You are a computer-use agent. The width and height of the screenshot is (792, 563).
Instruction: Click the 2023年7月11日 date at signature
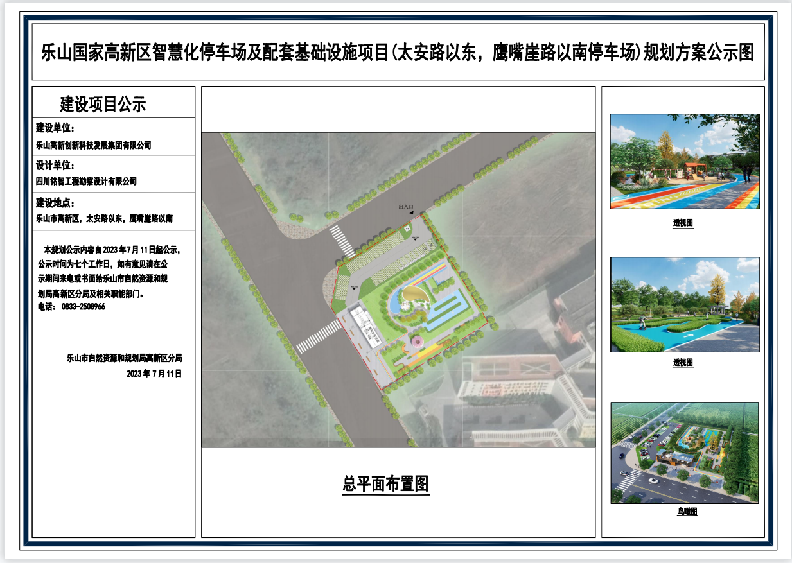click(154, 373)
